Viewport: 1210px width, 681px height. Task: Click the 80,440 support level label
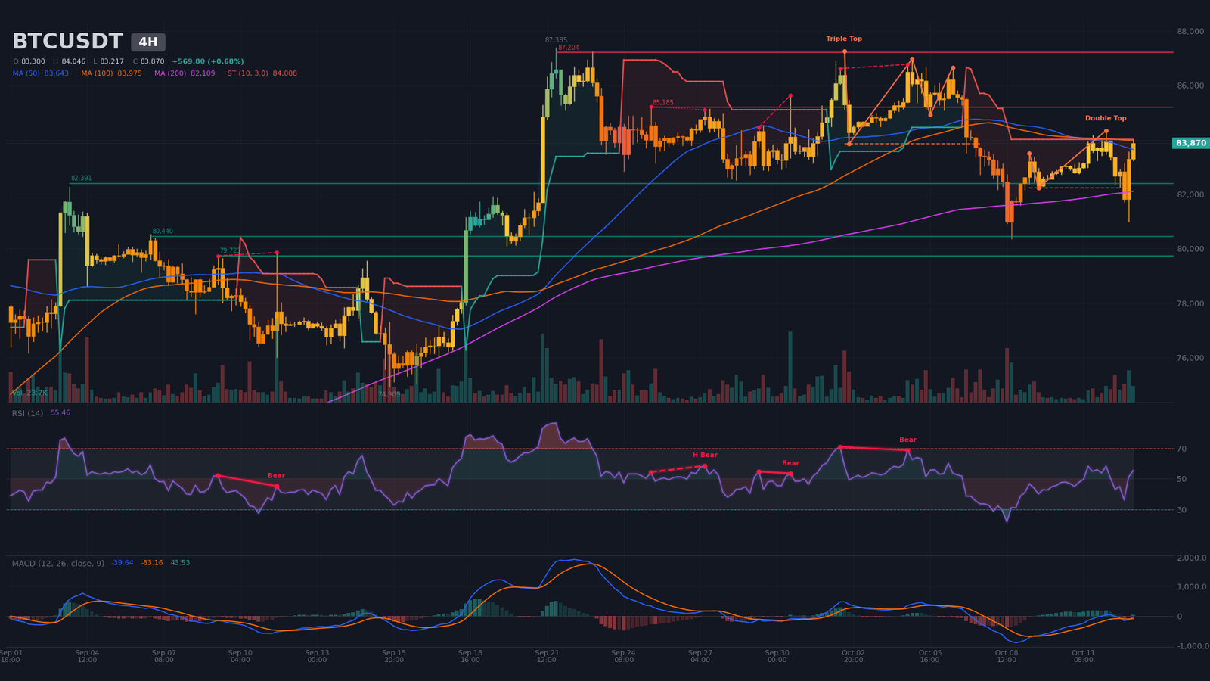(163, 232)
